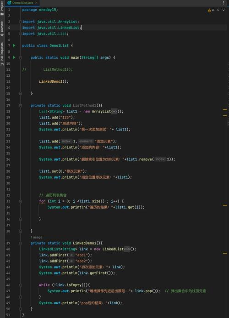This screenshot has height=318, width=229.
Task: Click the "pop后的结果" println line
Action: click(x=81, y=303)
